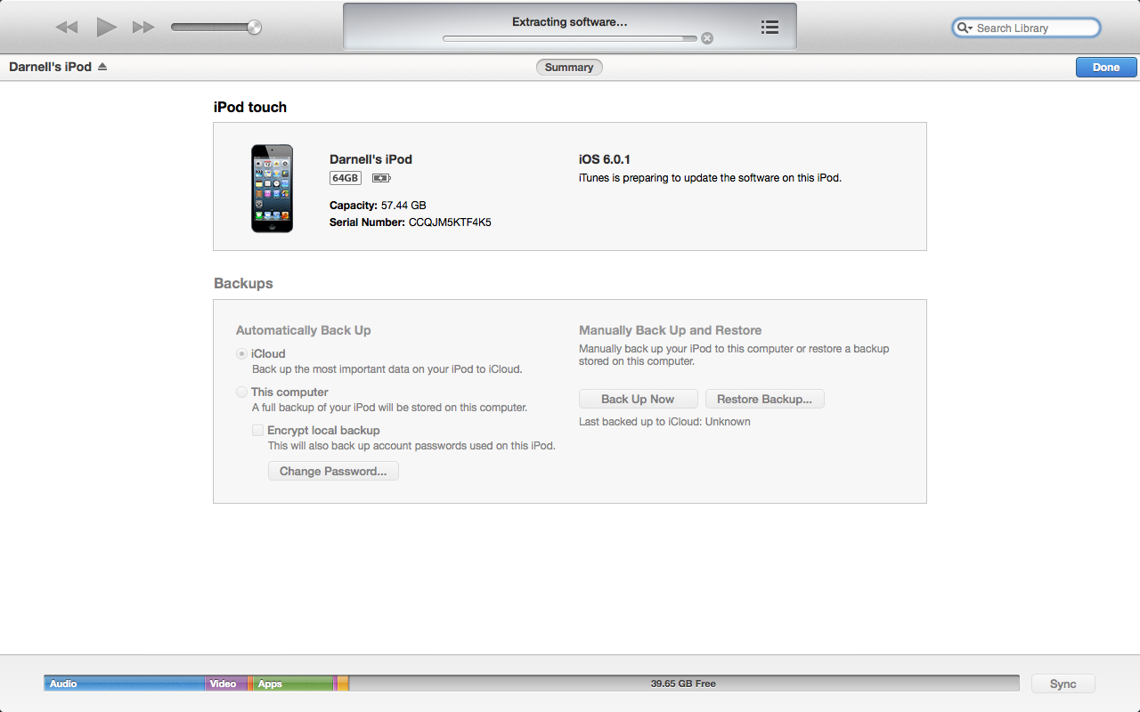This screenshot has height=712, width=1140.
Task: Enable Encrypt local backup checkbox
Action: 258,430
